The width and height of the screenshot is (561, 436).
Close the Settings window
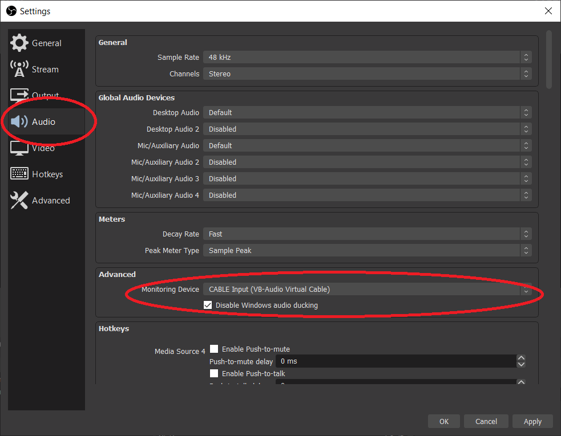coord(548,11)
